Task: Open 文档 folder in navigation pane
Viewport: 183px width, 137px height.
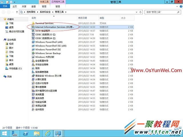Action: 11,52
